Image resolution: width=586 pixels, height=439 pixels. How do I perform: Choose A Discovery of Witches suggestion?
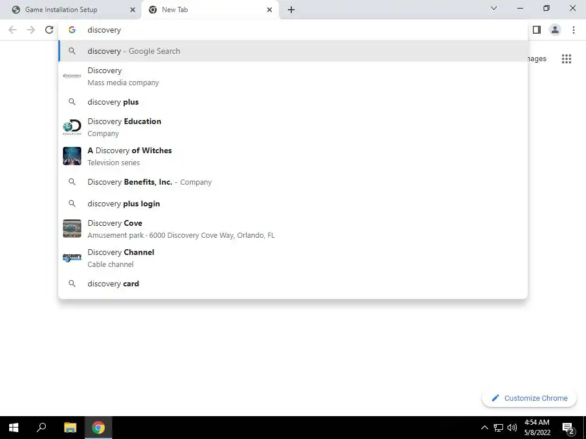click(x=293, y=156)
